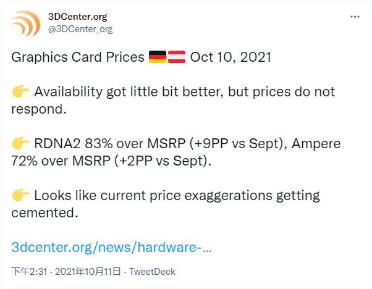Click the 3DCenter.org profile avatar logo
This screenshot has width=372, height=289.
[x=27, y=23]
